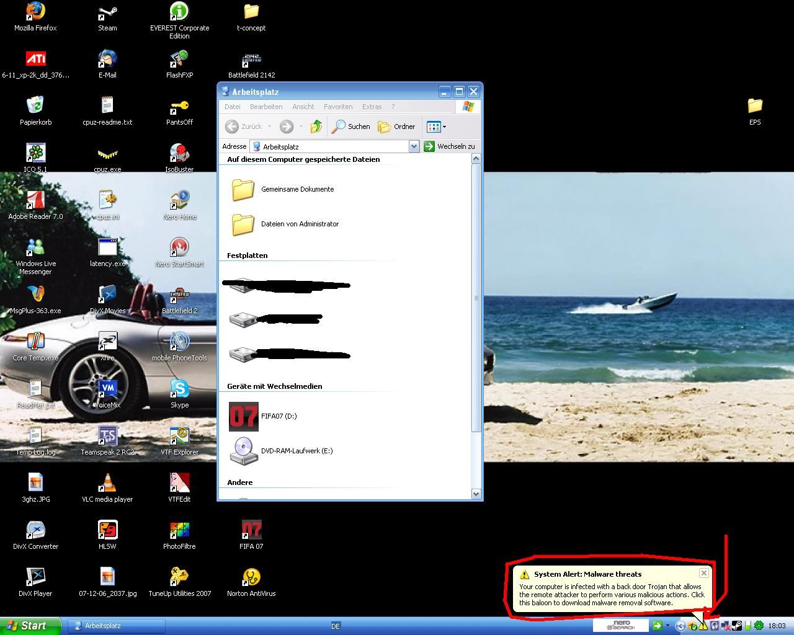Click the Wechseln zu button

pyautogui.click(x=450, y=146)
